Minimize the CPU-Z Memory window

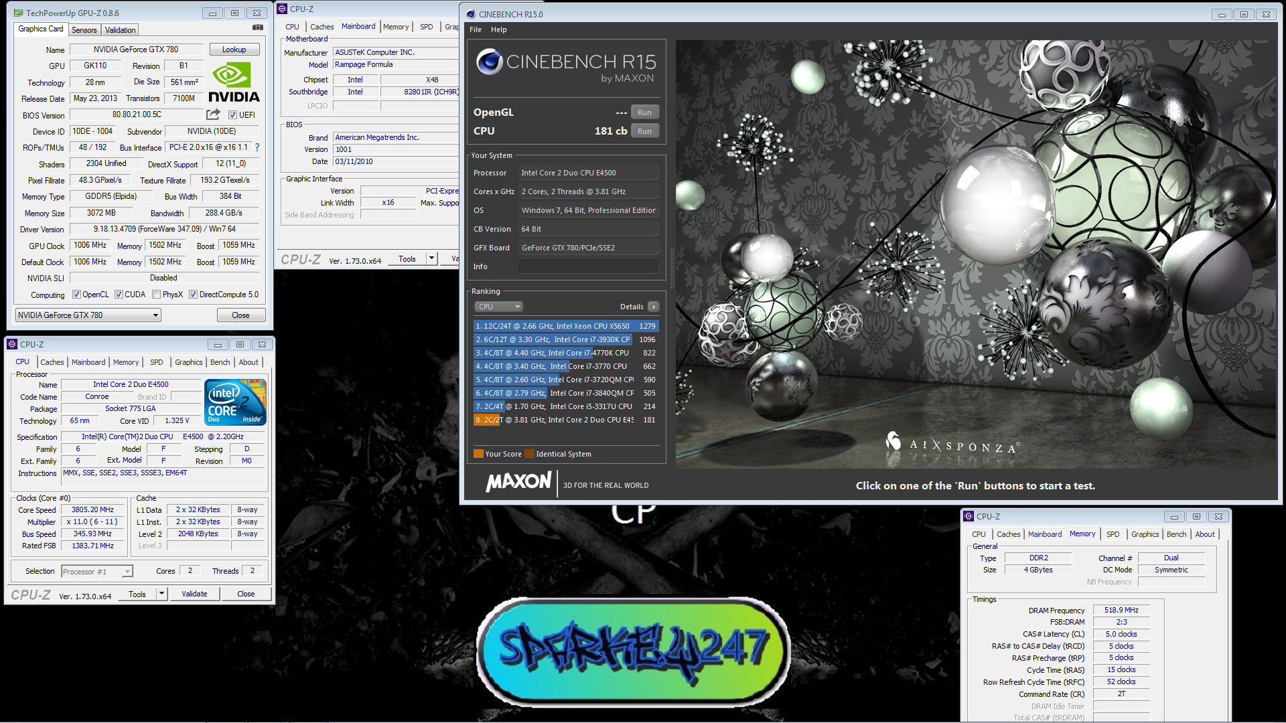[x=1173, y=516]
